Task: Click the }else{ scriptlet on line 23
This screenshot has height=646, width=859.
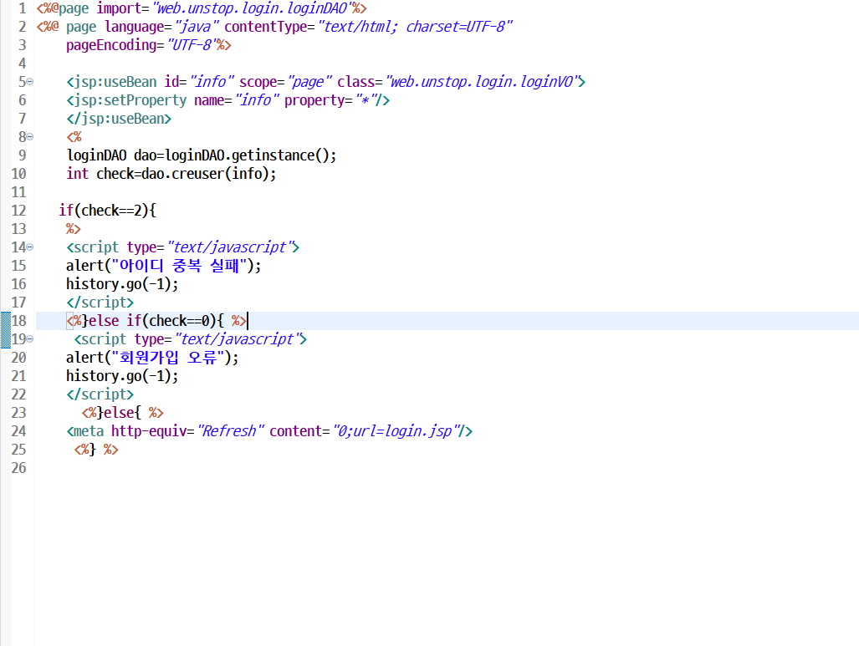Action: click(123, 413)
